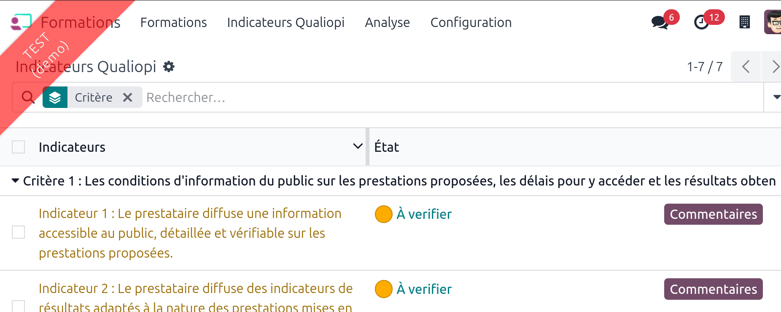This screenshot has height=312, width=781.
Task: Click the 12 activities badge
Action: (x=714, y=17)
